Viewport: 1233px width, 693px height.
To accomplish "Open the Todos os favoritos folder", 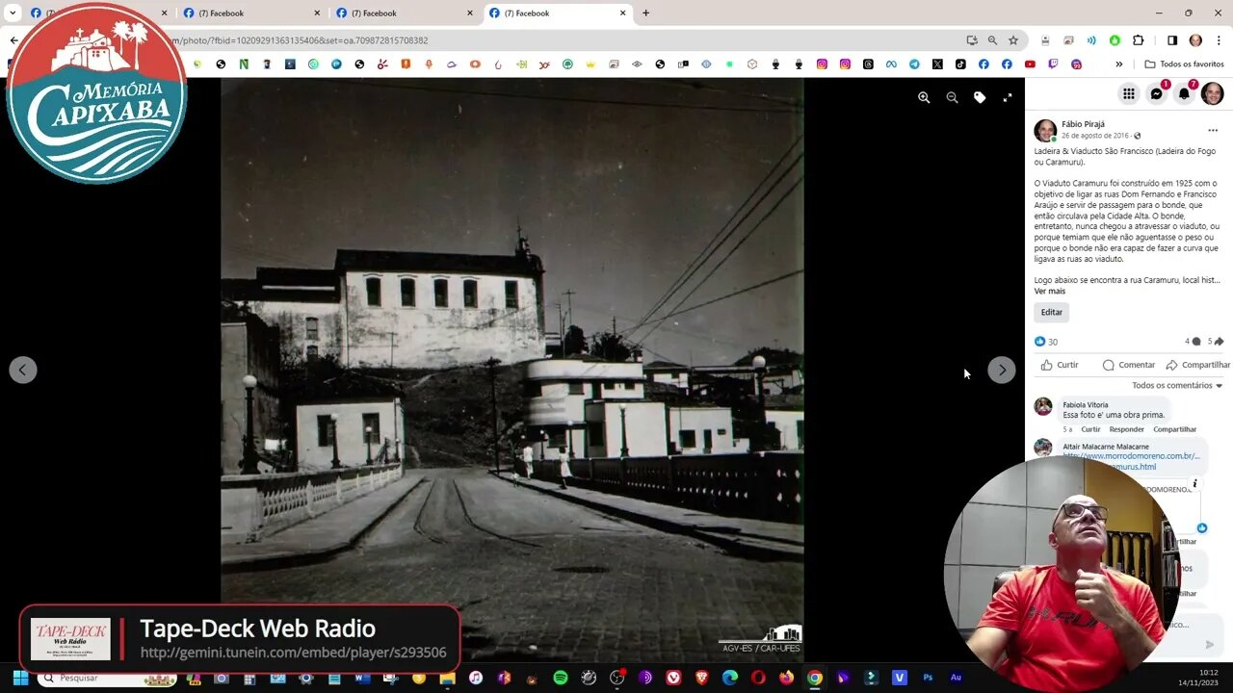I will tap(1184, 64).
